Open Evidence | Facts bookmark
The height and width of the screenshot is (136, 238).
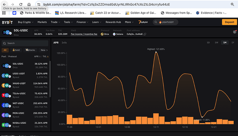[x=211, y=13]
